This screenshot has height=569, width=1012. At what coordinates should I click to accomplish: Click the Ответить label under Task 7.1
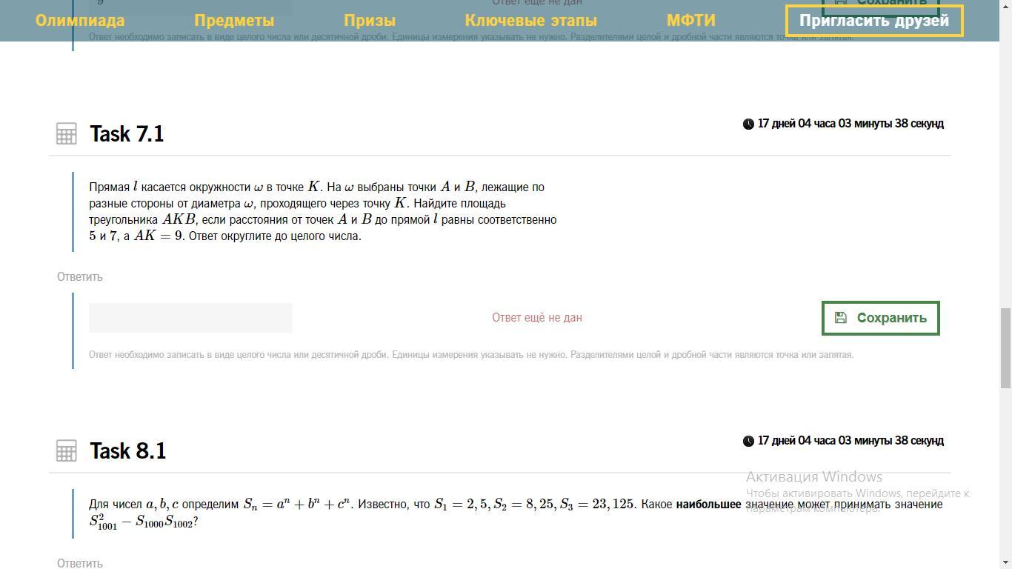(80, 276)
